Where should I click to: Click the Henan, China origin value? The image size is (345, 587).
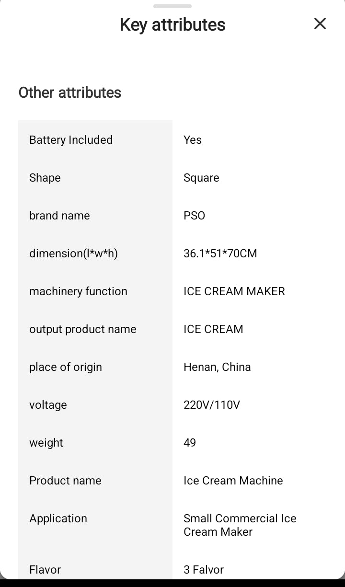217,367
